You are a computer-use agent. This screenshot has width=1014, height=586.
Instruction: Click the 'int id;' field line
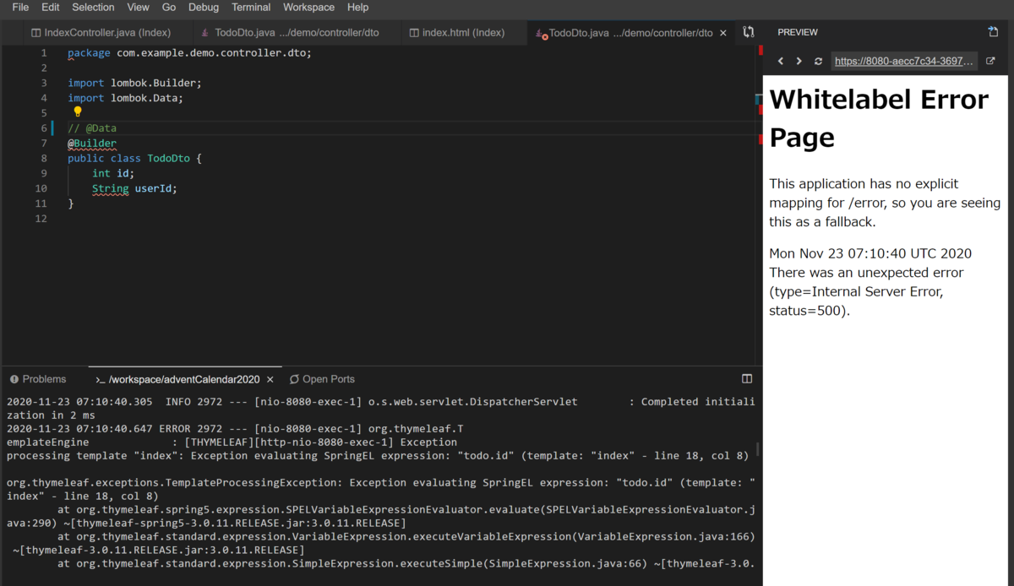(x=113, y=174)
